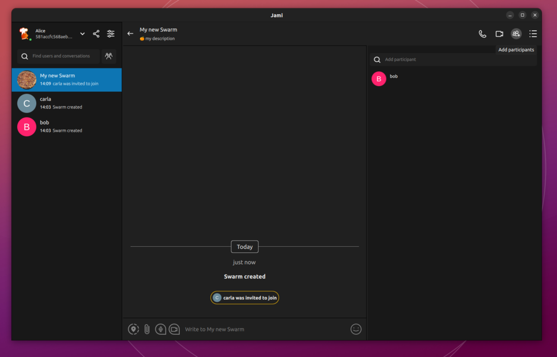557x357 pixels.
Task: Click the just now timestamp
Action: pos(245,262)
